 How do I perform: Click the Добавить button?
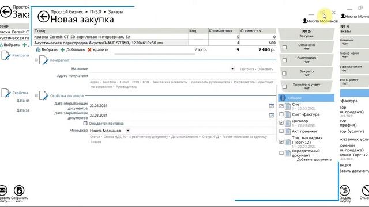coord(73,50)
